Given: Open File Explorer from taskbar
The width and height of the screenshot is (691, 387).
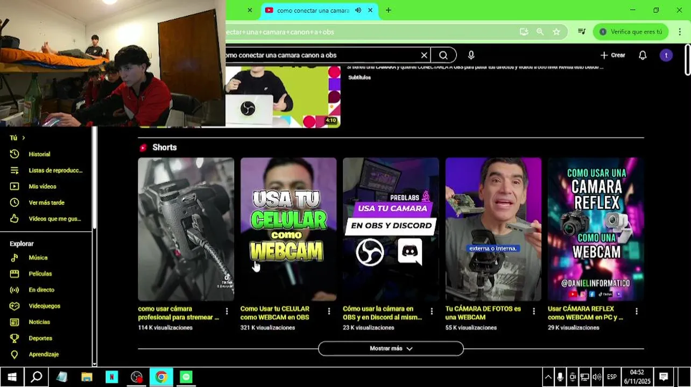Looking at the screenshot, I should click(x=87, y=377).
